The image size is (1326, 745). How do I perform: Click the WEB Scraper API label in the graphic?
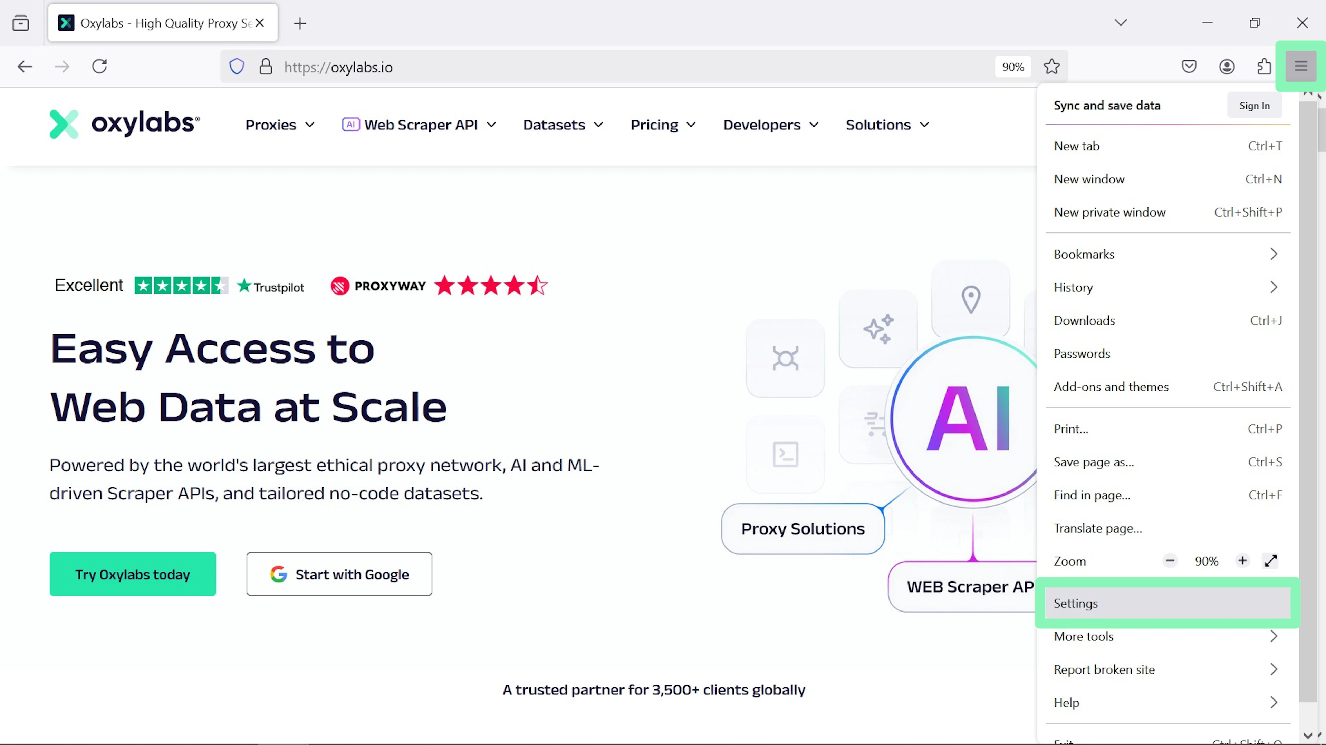[963, 587]
